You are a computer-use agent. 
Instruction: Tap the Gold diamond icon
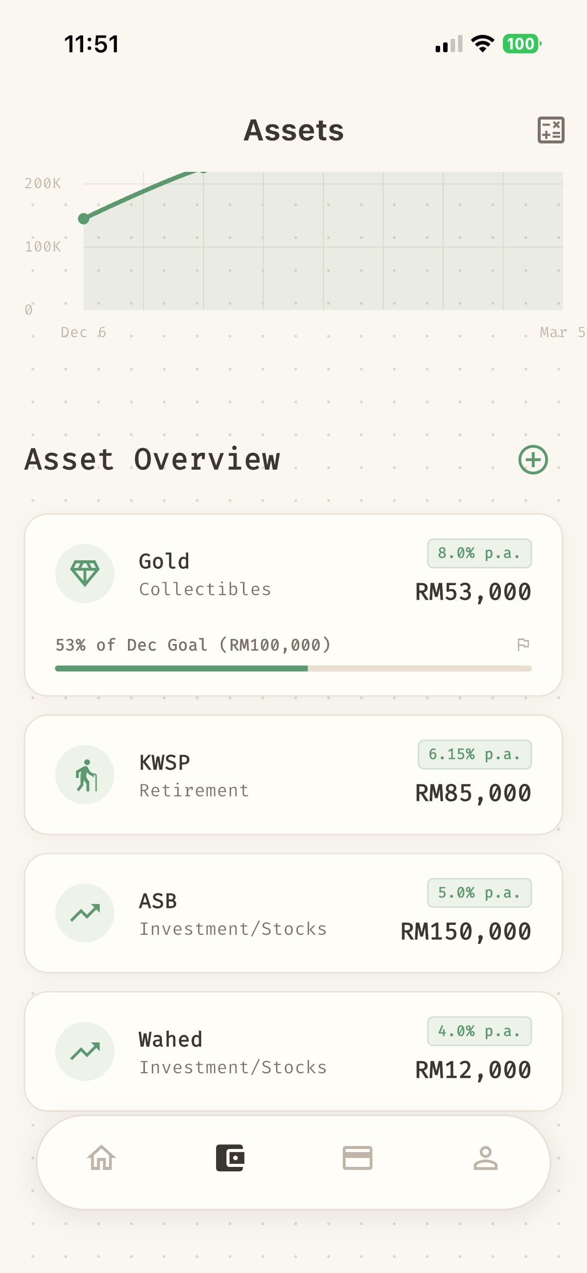coord(85,573)
